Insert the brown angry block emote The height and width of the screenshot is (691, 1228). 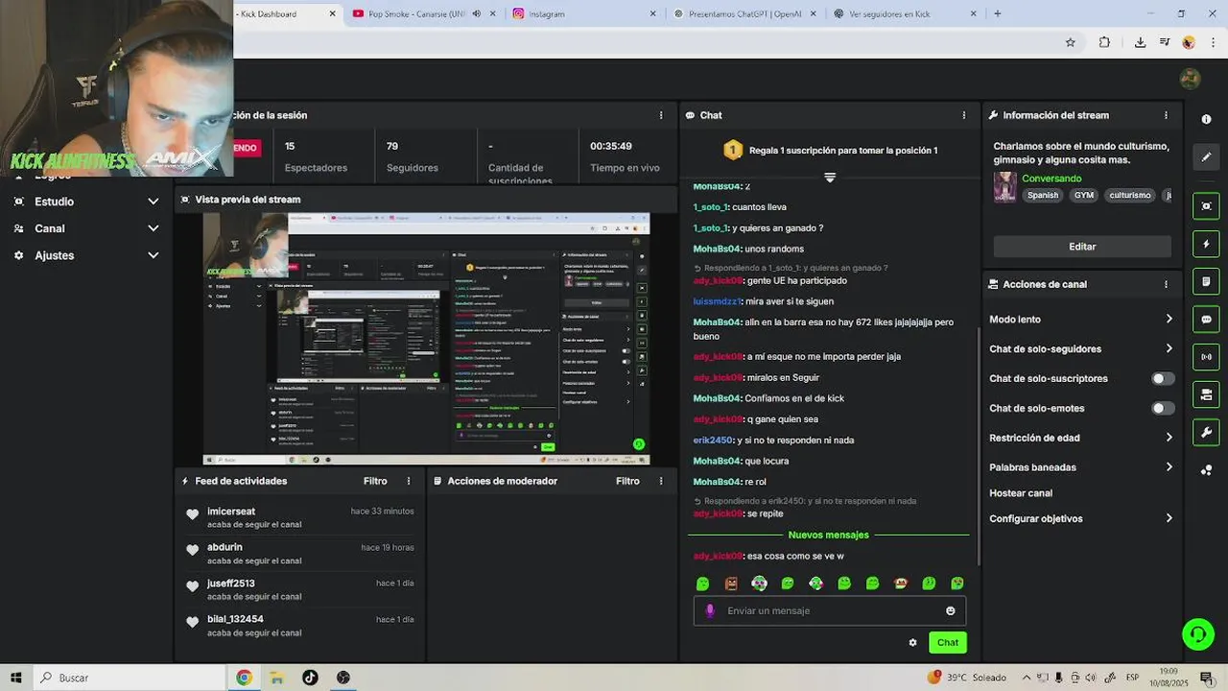(731, 584)
